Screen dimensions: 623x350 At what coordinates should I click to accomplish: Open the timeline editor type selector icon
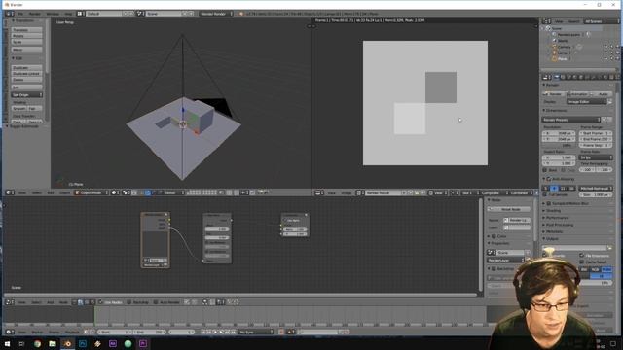9,332
